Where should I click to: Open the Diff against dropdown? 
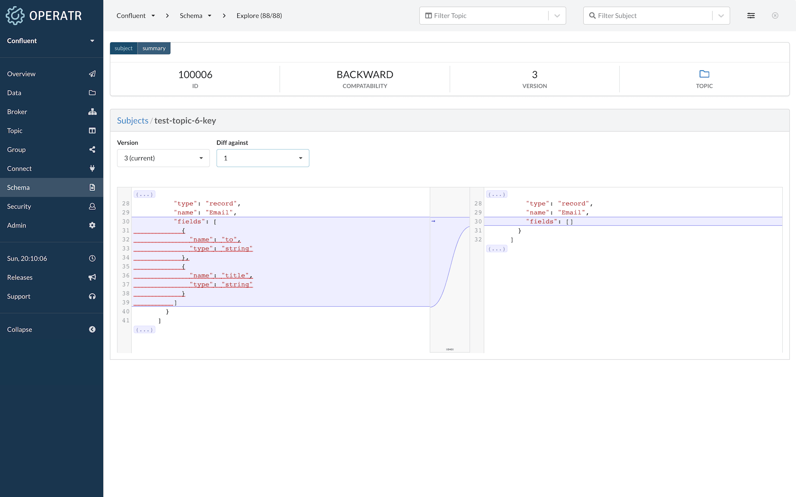point(262,158)
